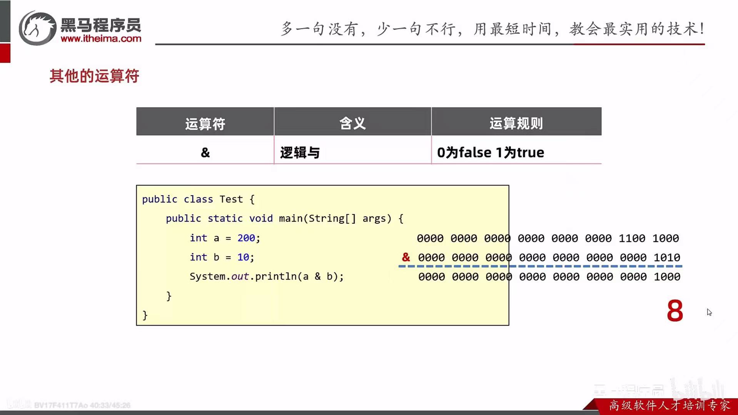Select the red & operator beside binary rows
The height and width of the screenshot is (415, 738).
[x=405, y=257]
